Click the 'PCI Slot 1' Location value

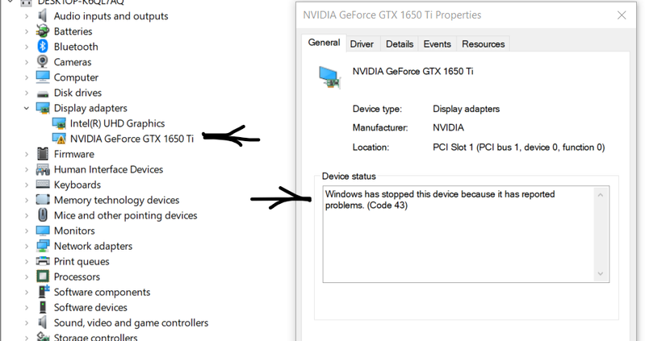pyautogui.click(x=519, y=147)
